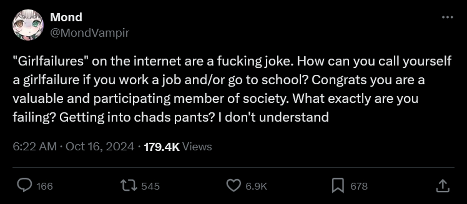The width and height of the screenshot is (467, 204).
Task: Like the tweet with the heart icon
Action: tap(234, 186)
